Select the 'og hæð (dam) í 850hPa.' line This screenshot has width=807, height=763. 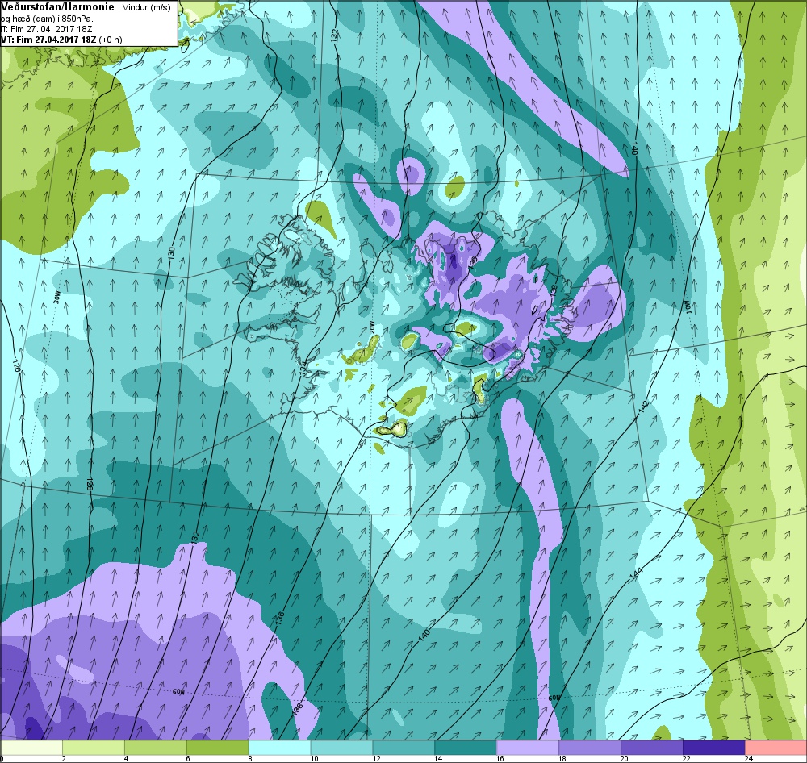47,19
